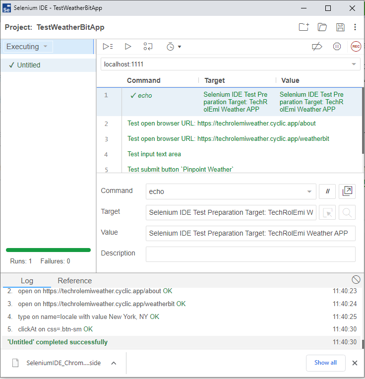Open test execution speed timer icon

point(170,47)
